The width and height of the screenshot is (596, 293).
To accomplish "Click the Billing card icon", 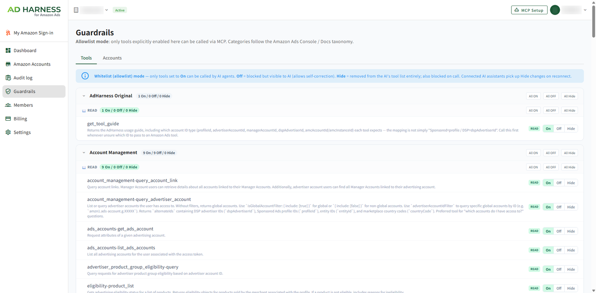I will (8, 119).
